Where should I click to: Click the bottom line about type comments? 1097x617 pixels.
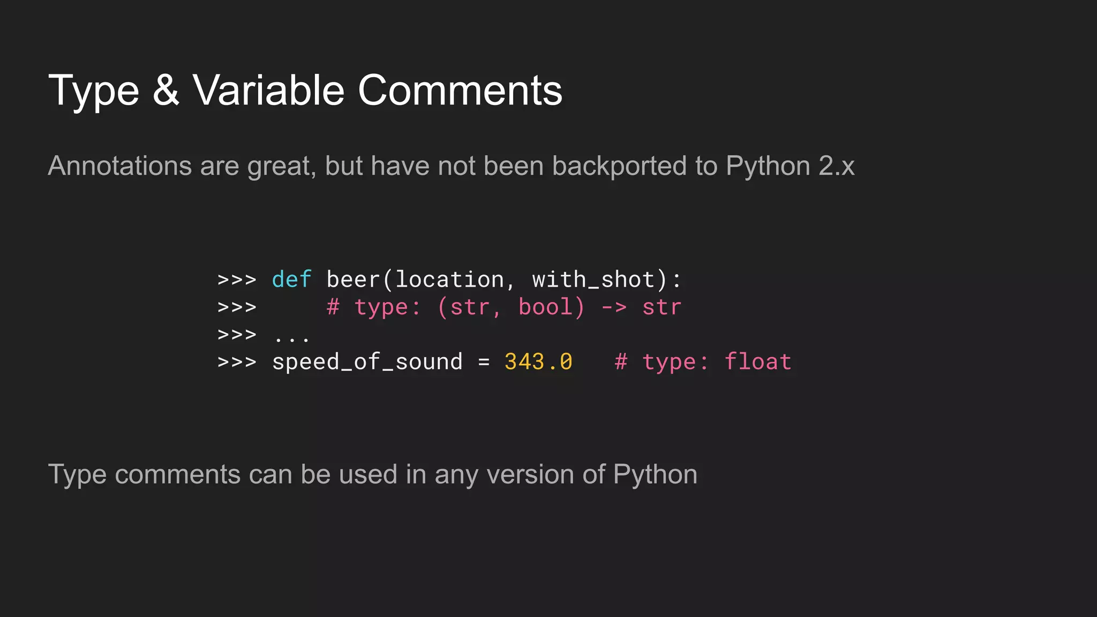click(x=372, y=475)
